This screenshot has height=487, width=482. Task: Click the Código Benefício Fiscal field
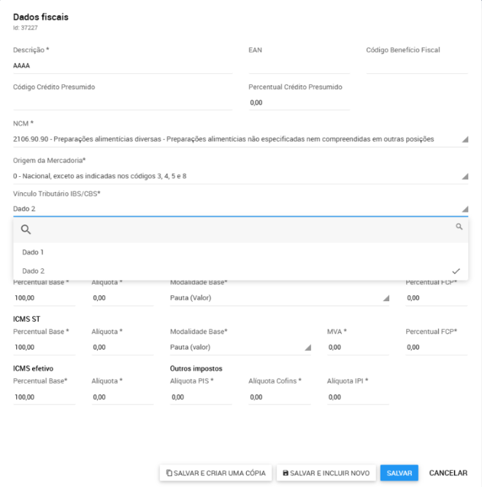tap(416, 66)
